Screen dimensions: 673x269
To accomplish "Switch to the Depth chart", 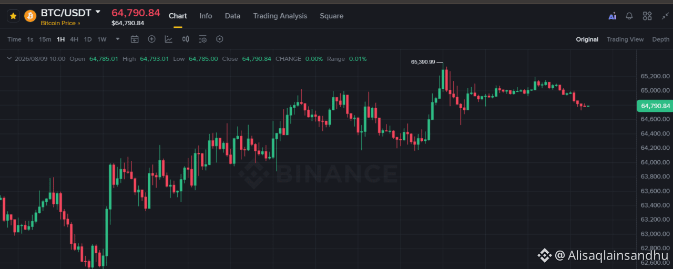I will 661,39.
